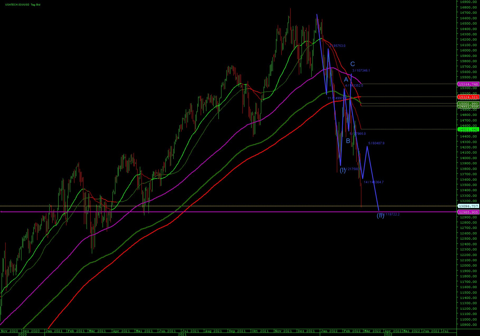The height and width of the screenshot is (336, 480).
Task: Click the 14200.00 price axis label
Action: [x=468, y=147]
